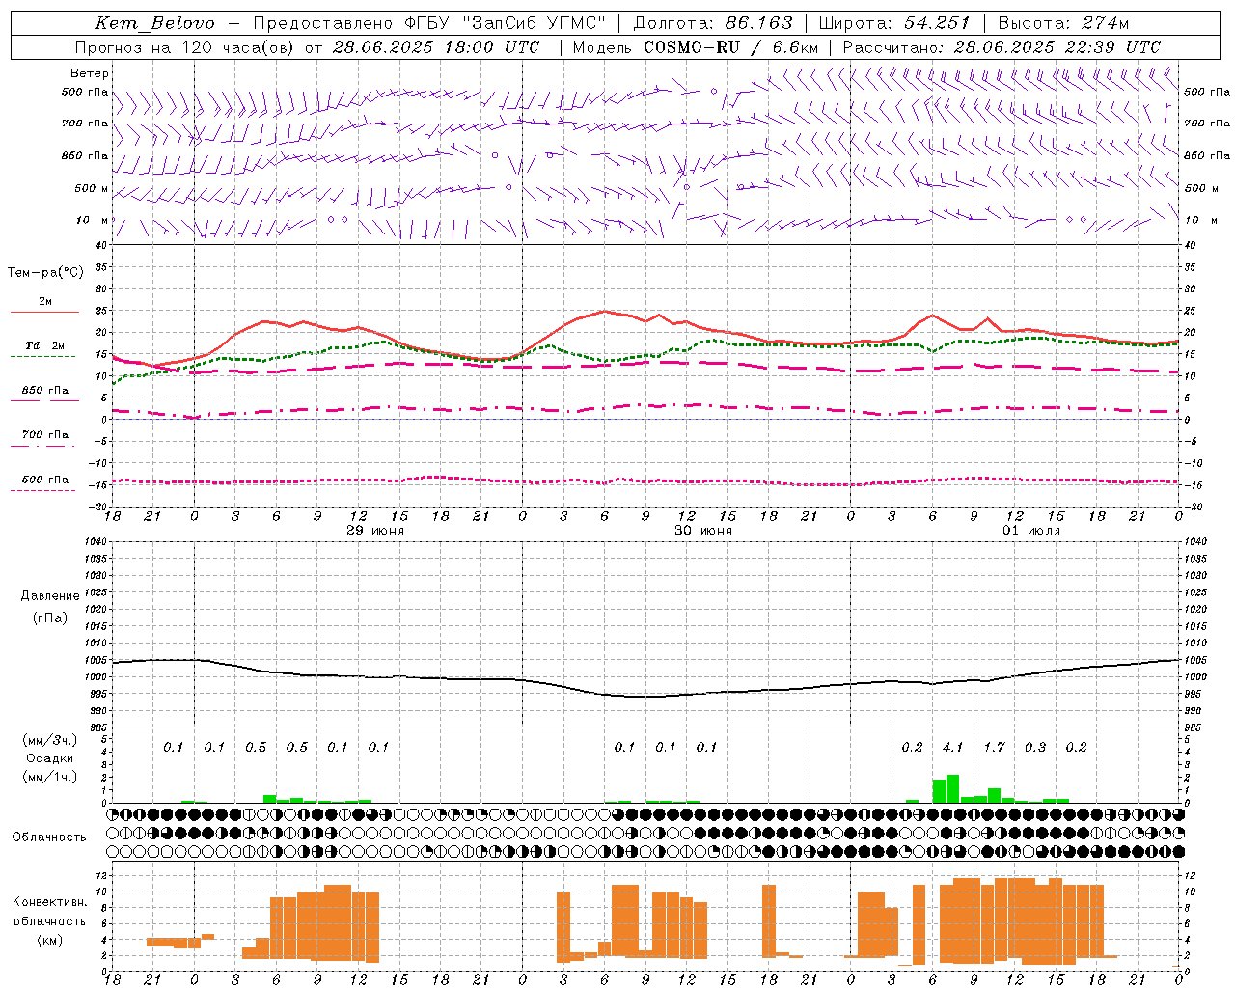Select the latitude value 54.251
The image size is (1235, 988).
[937, 23]
